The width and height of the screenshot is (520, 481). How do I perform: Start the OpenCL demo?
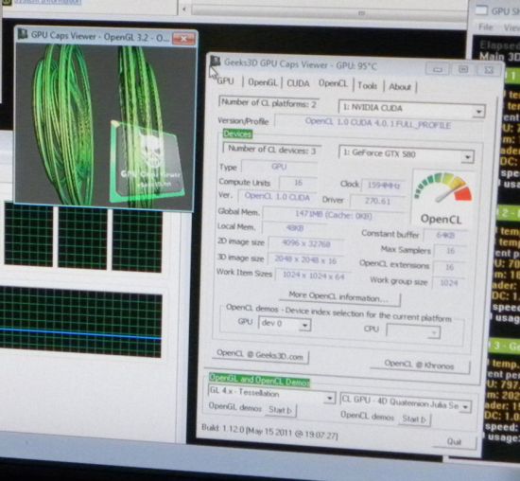pos(414,419)
